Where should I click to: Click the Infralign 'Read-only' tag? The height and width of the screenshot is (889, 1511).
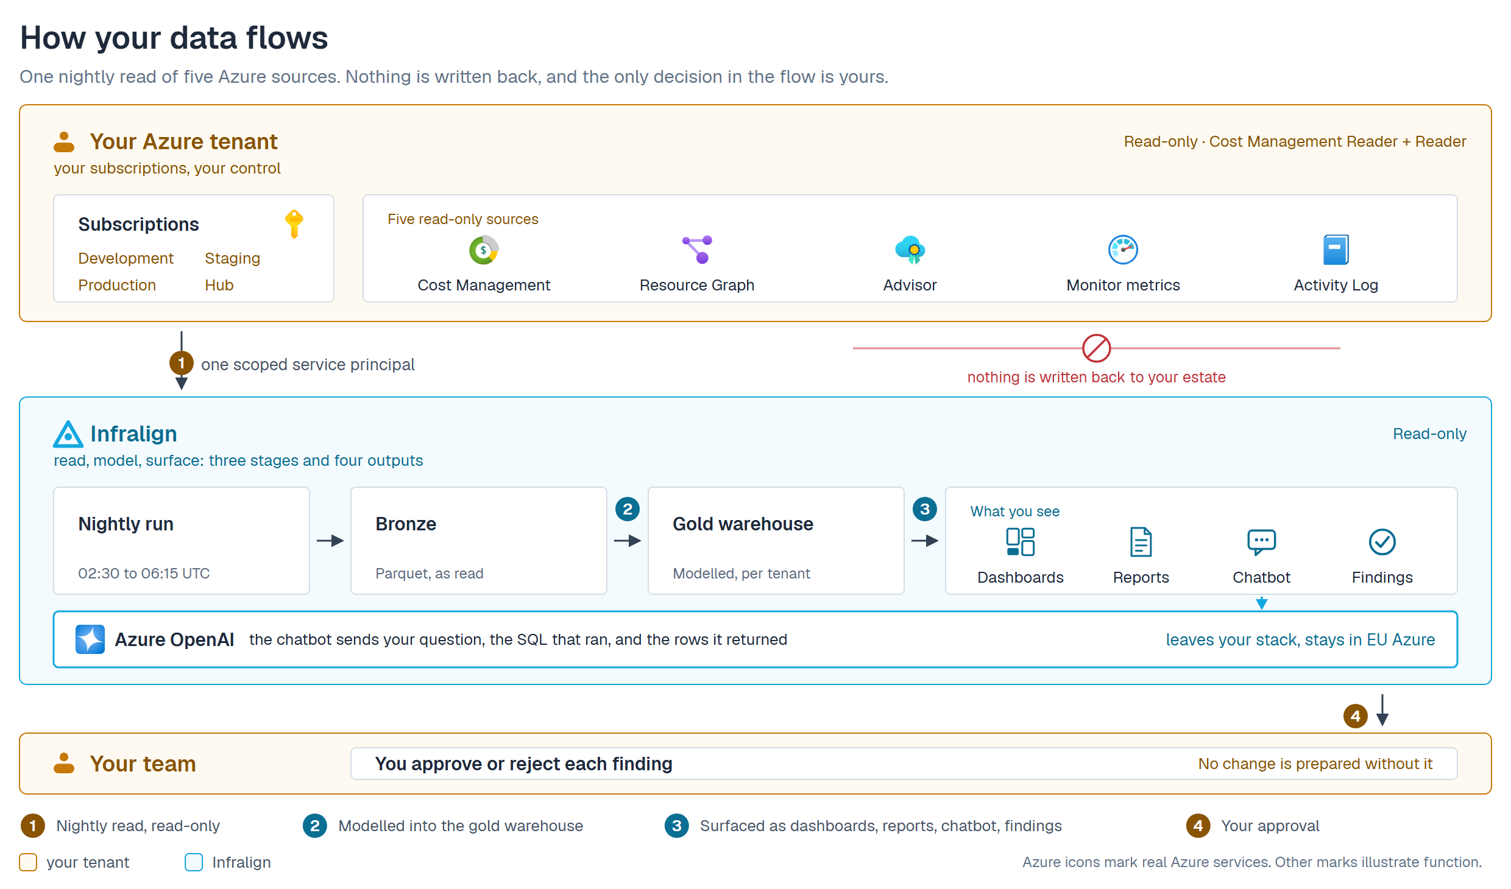point(1430,434)
